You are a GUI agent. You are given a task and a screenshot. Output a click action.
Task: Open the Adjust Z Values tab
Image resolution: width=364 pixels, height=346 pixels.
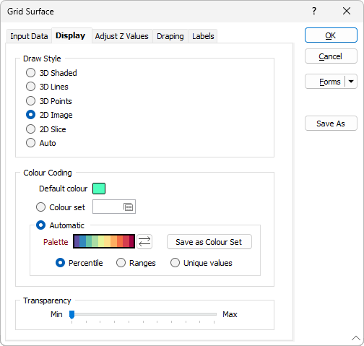pos(122,36)
